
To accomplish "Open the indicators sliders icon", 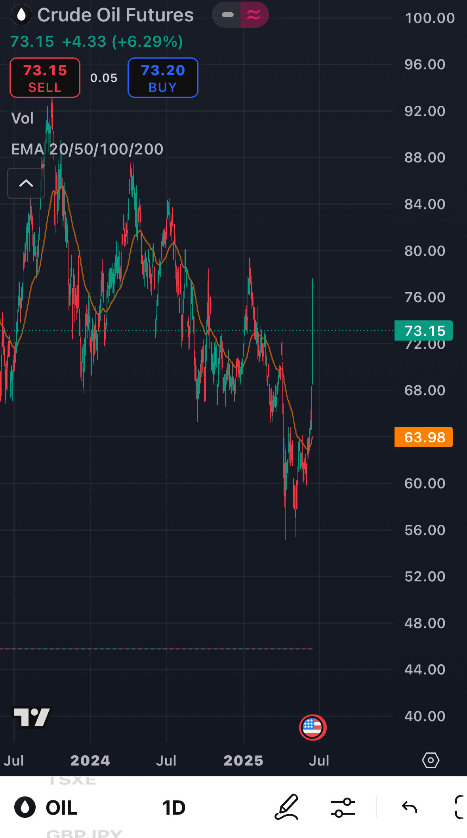I will [x=343, y=808].
